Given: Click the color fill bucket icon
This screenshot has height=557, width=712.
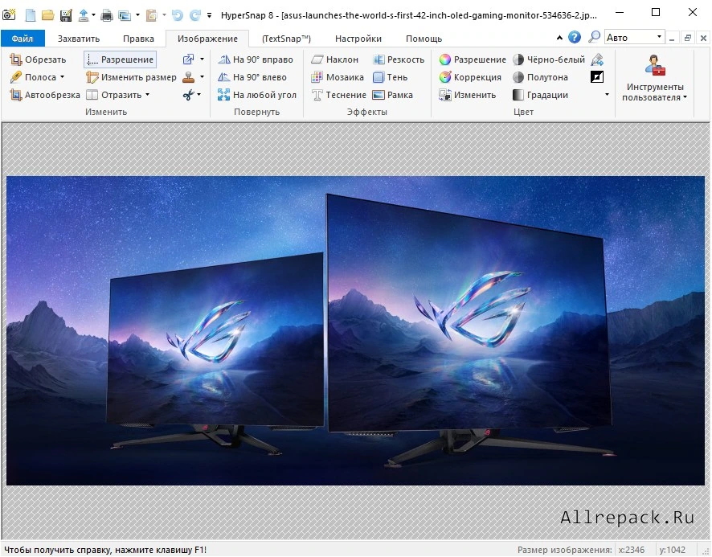Looking at the screenshot, I should coord(597,59).
